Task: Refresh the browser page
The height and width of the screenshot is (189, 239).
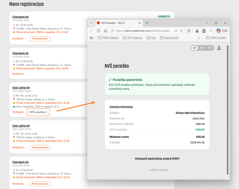Action: 98,31
